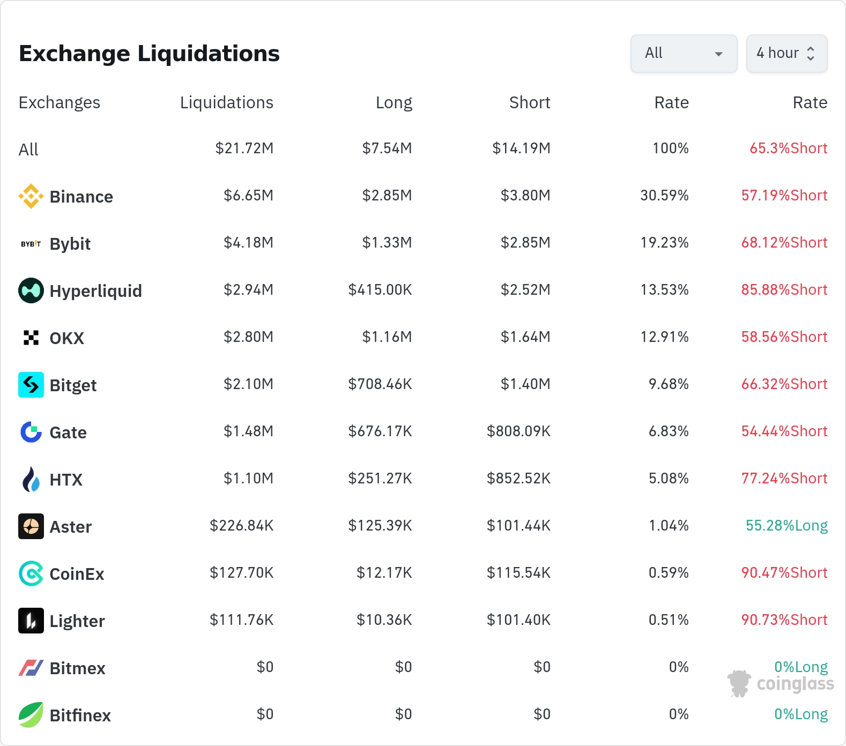Open the Bitfinex exchange name link
Viewport: 846px width, 746px height.
point(80,715)
